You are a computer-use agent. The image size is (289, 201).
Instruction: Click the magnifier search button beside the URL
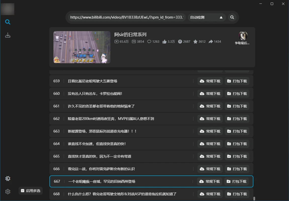(x=232, y=17)
